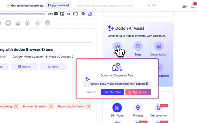Generate AI Tags with tag icon
Image resolution: width=197 pixels, height=123 pixels.
(x=138, y=46)
